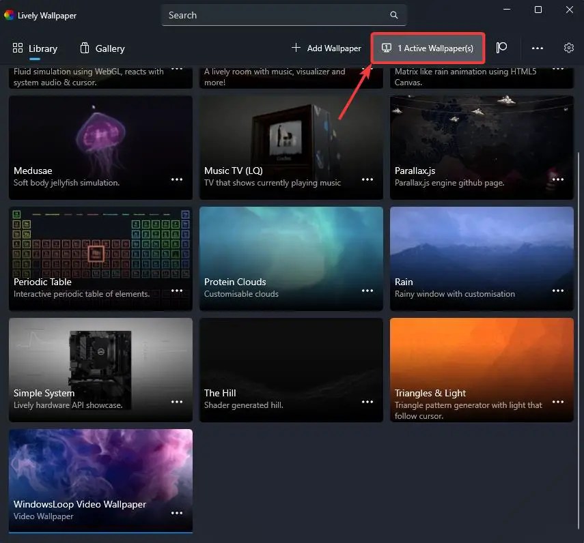Click the 'A lively room with music' description
The height and width of the screenshot is (543, 584).
tap(275, 76)
